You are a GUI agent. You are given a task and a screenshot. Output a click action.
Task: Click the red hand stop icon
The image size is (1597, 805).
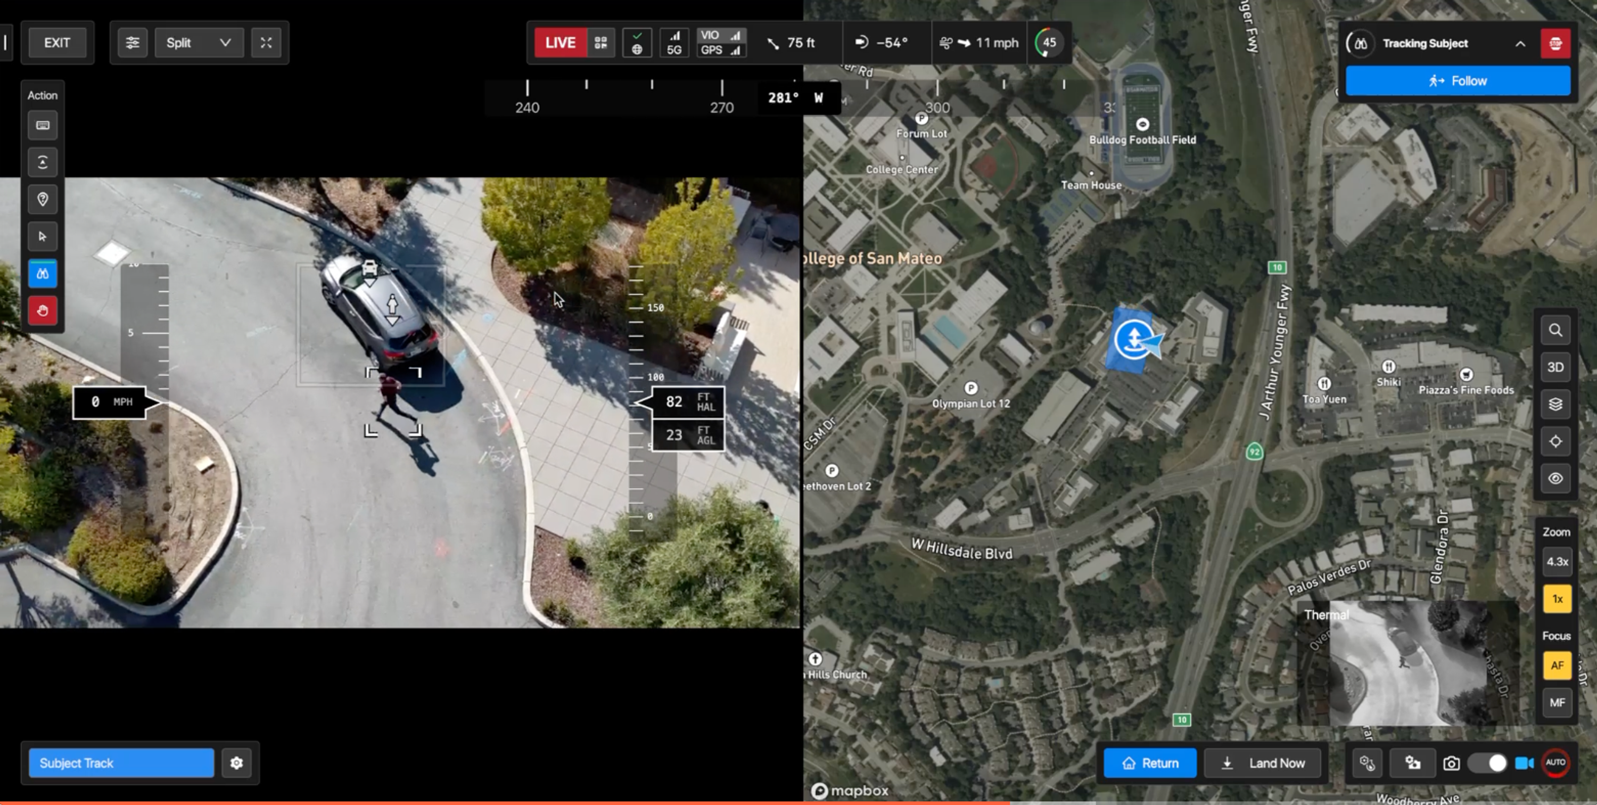[42, 311]
